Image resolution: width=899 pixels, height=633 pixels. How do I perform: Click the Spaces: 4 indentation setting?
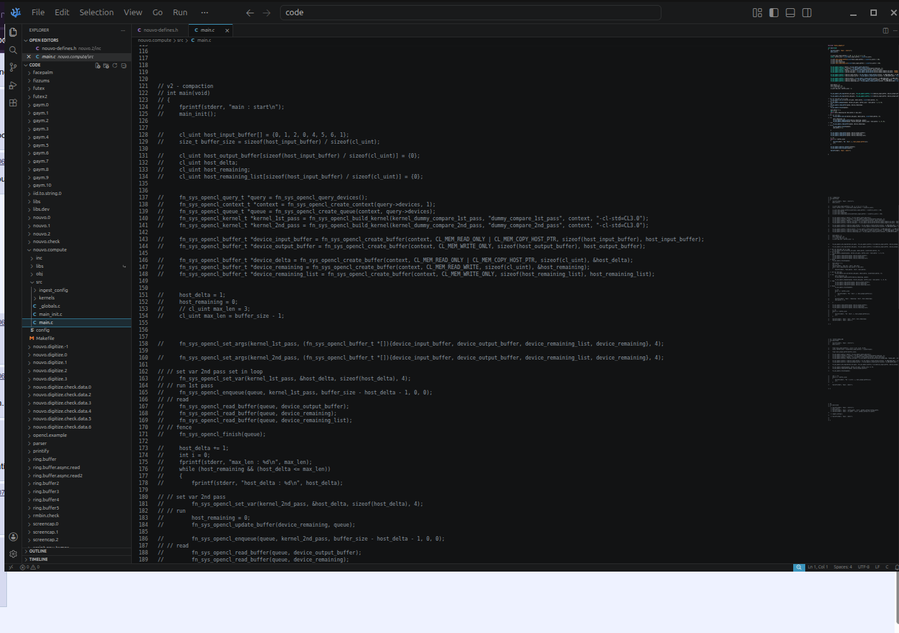tap(843, 567)
